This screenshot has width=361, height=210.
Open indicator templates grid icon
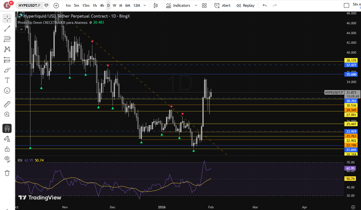tap(204, 5)
